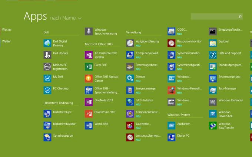Open My Dell wrench icon
This screenshot has height=157, width=252.
(x=47, y=78)
